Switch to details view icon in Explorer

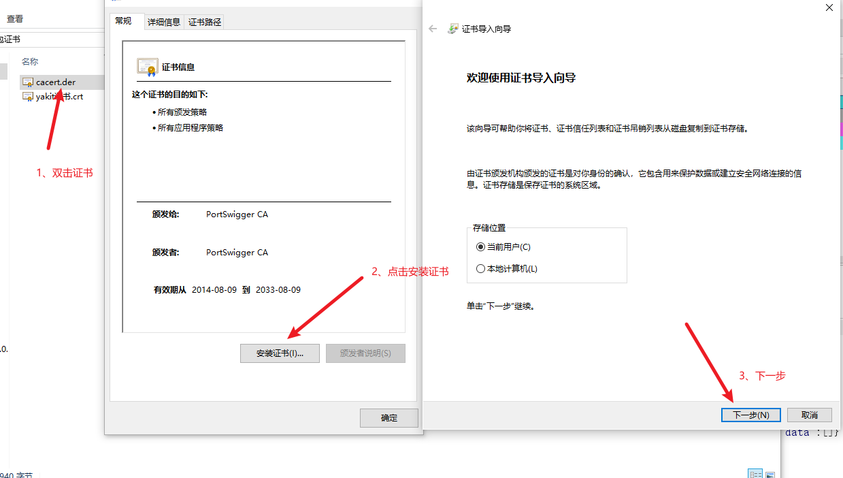tap(755, 474)
